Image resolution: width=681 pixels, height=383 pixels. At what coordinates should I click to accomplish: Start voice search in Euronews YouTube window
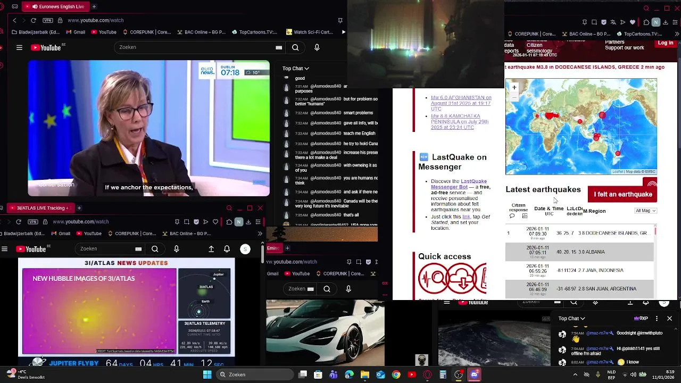(317, 47)
